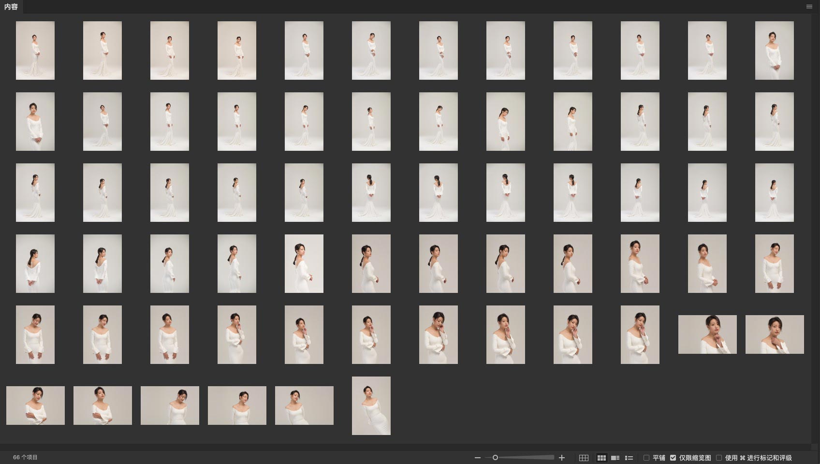820x464 pixels.
Task: Select the last landscape thumbnail in fifth row
Action: tap(775, 334)
